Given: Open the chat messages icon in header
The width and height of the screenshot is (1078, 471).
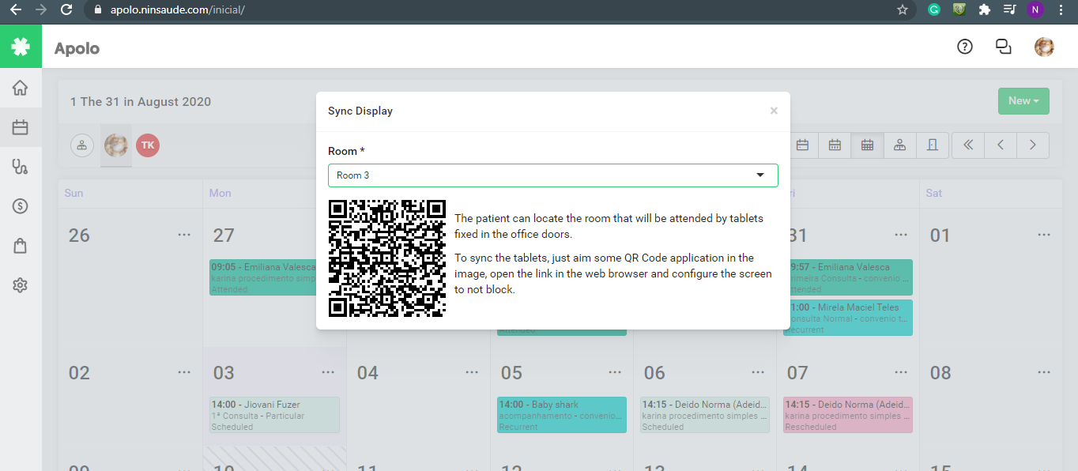Looking at the screenshot, I should pyautogui.click(x=1004, y=47).
